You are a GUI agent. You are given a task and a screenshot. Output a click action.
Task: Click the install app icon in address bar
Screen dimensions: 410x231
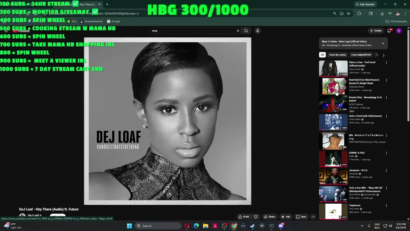(341, 13)
